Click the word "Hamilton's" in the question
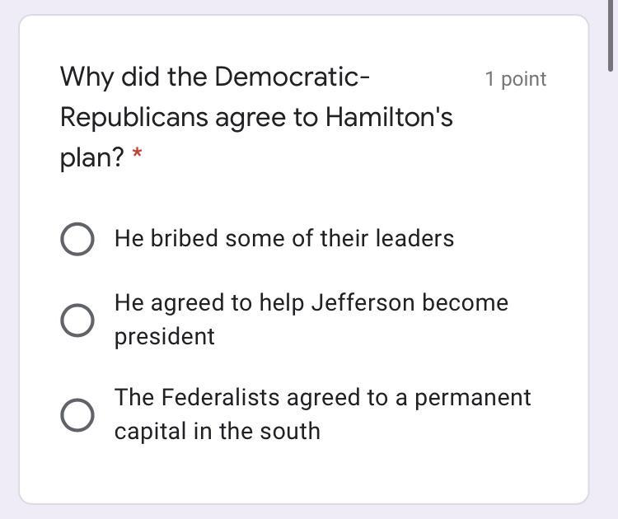 (x=389, y=117)
